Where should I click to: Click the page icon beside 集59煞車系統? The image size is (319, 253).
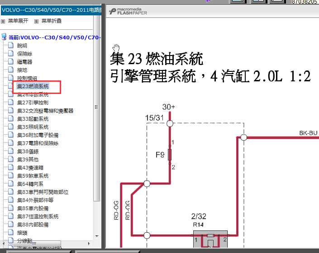[x=11, y=175]
